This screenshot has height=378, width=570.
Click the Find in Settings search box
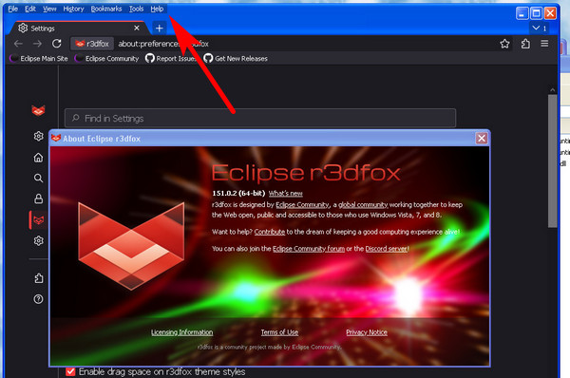260,118
